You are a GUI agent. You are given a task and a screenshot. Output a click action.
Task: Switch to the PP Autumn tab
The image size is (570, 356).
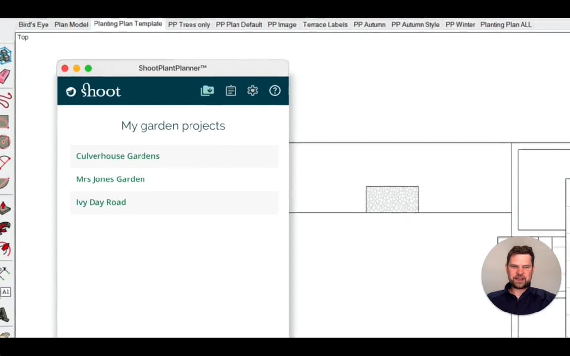(369, 25)
